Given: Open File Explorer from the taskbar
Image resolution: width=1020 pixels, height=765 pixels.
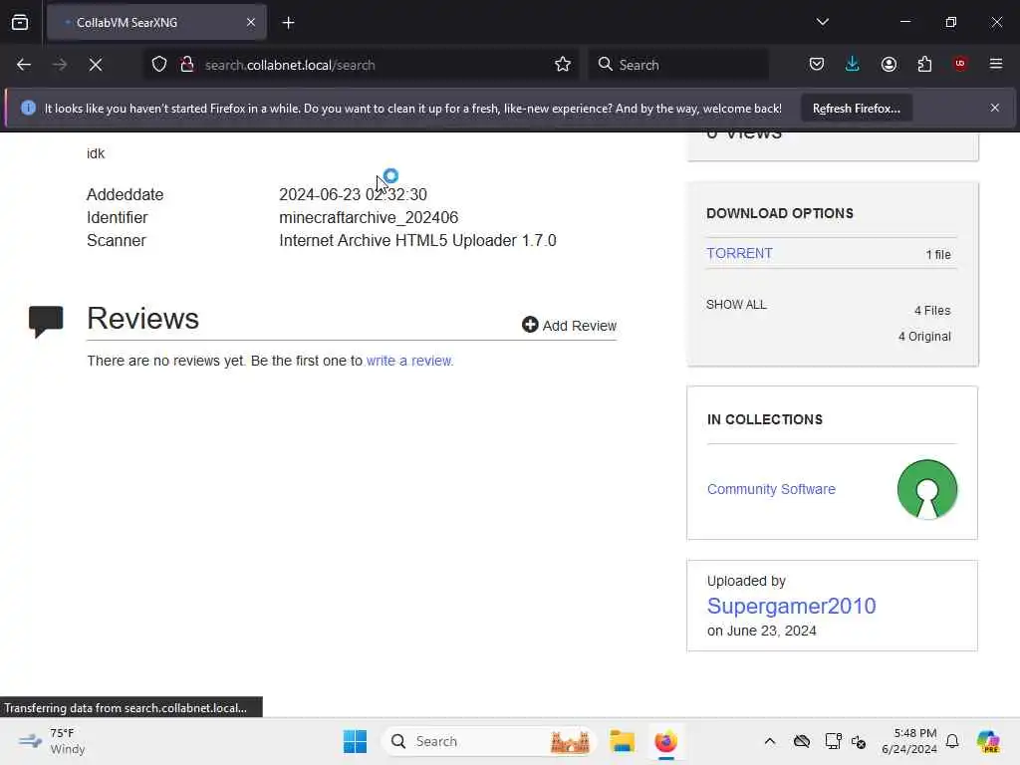Looking at the screenshot, I should (x=622, y=741).
